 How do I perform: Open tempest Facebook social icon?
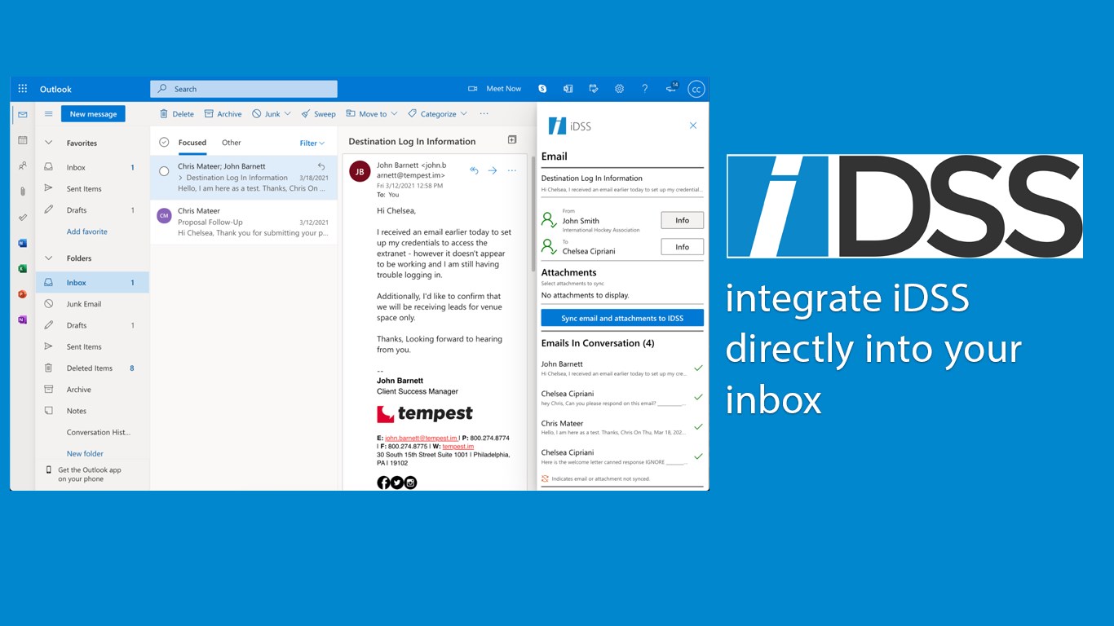(383, 483)
